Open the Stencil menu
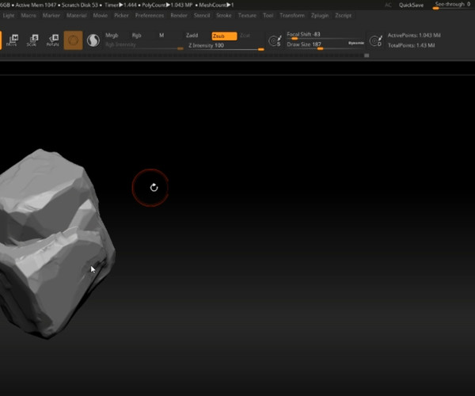The image size is (475, 396). pos(202,15)
